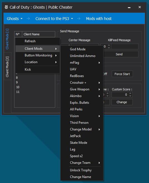The height and width of the screenshot is (183, 149).
Task: Select Skate Mode option
Action: coord(82,143)
